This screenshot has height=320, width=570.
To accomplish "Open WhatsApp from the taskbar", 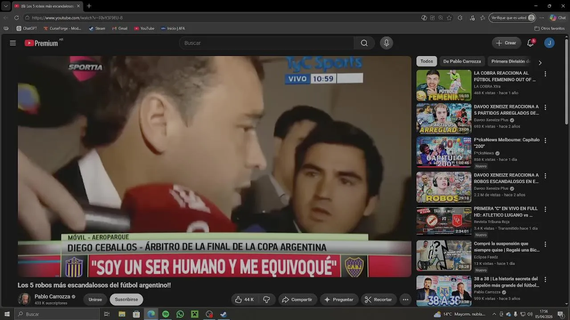I will pyautogui.click(x=180, y=314).
